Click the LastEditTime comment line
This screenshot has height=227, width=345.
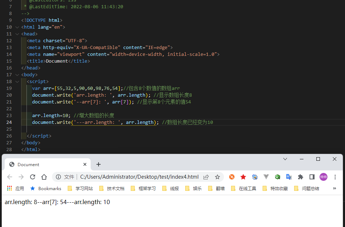(74, 7)
